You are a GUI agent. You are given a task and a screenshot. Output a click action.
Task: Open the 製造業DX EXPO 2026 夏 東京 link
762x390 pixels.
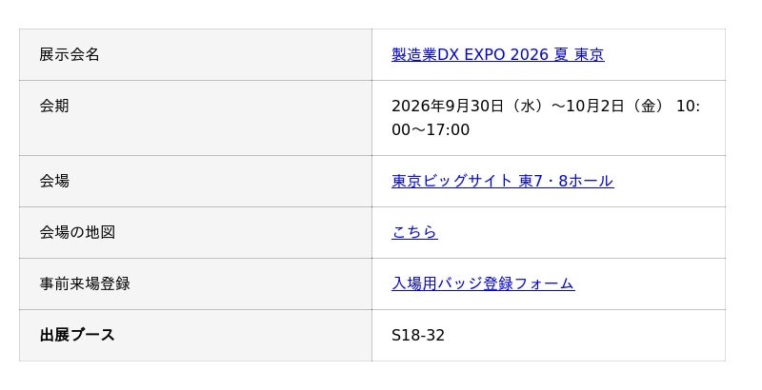[497, 54]
